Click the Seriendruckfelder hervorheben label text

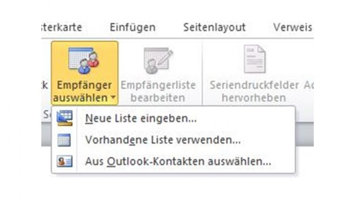tap(254, 91)
